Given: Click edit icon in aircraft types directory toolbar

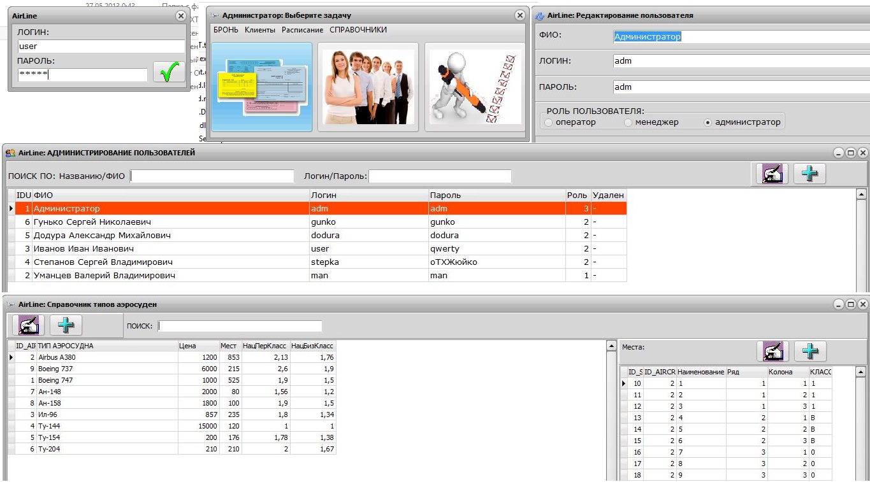Looking at the screenshot, I should [29, 325].
